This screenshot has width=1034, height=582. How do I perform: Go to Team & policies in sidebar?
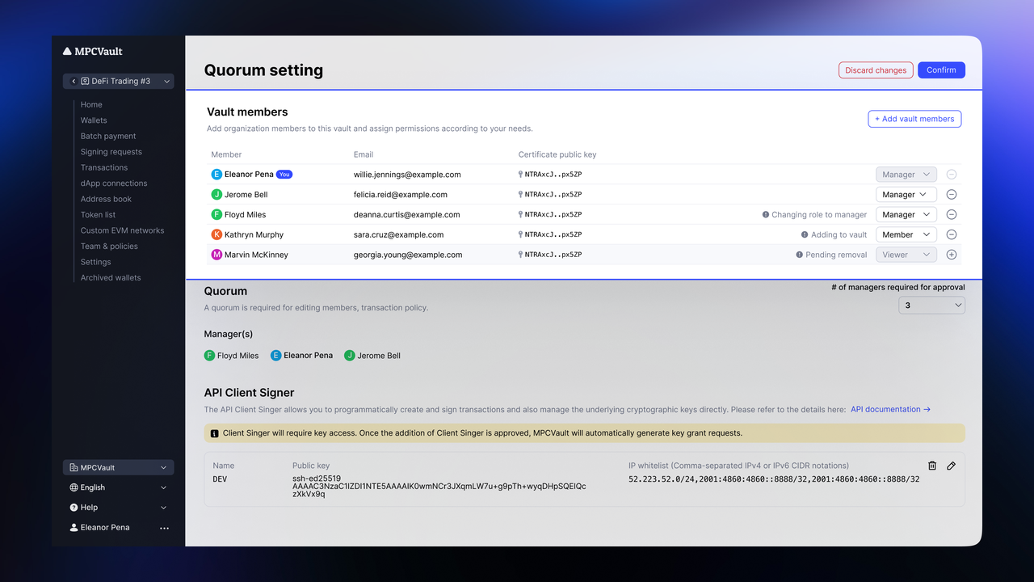point(109,247)
